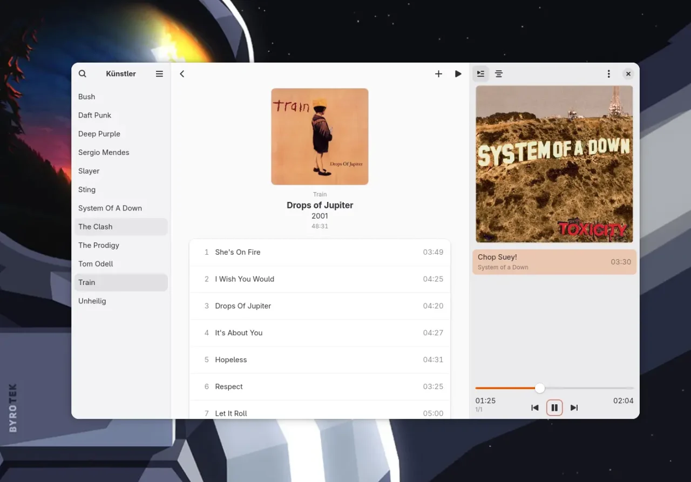Select the song Drops Of Jupiter

tap(243, 306)
